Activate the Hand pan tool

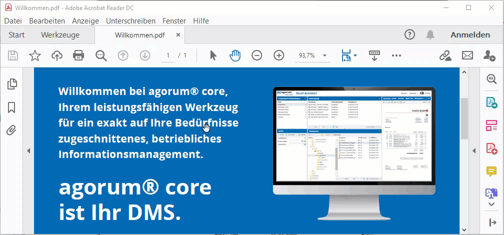tap(235, 55)
